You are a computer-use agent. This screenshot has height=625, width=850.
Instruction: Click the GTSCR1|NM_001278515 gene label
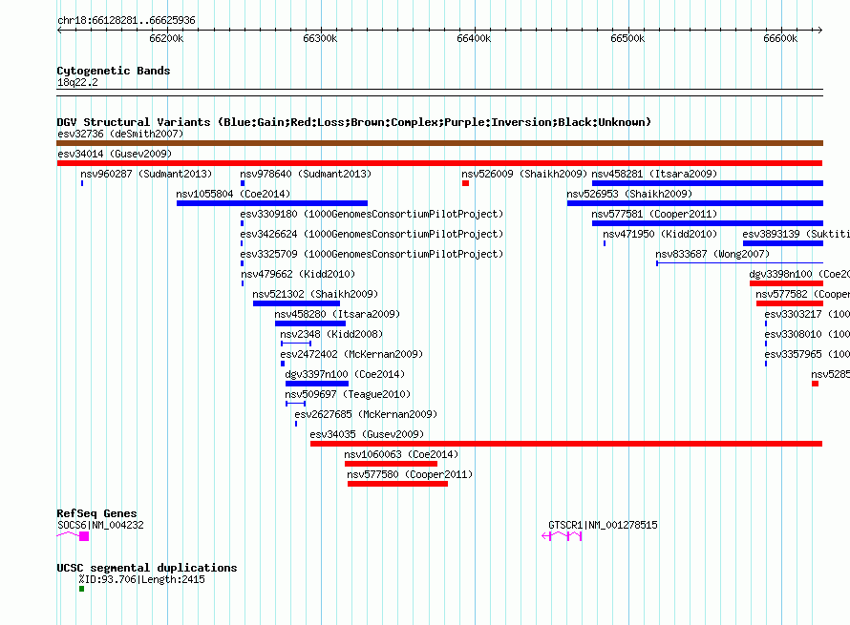603,525
